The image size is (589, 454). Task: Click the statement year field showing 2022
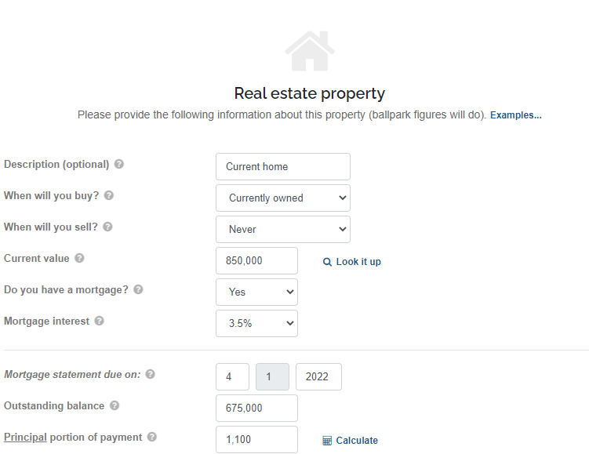pyautogui.click(x=318, y=377)
